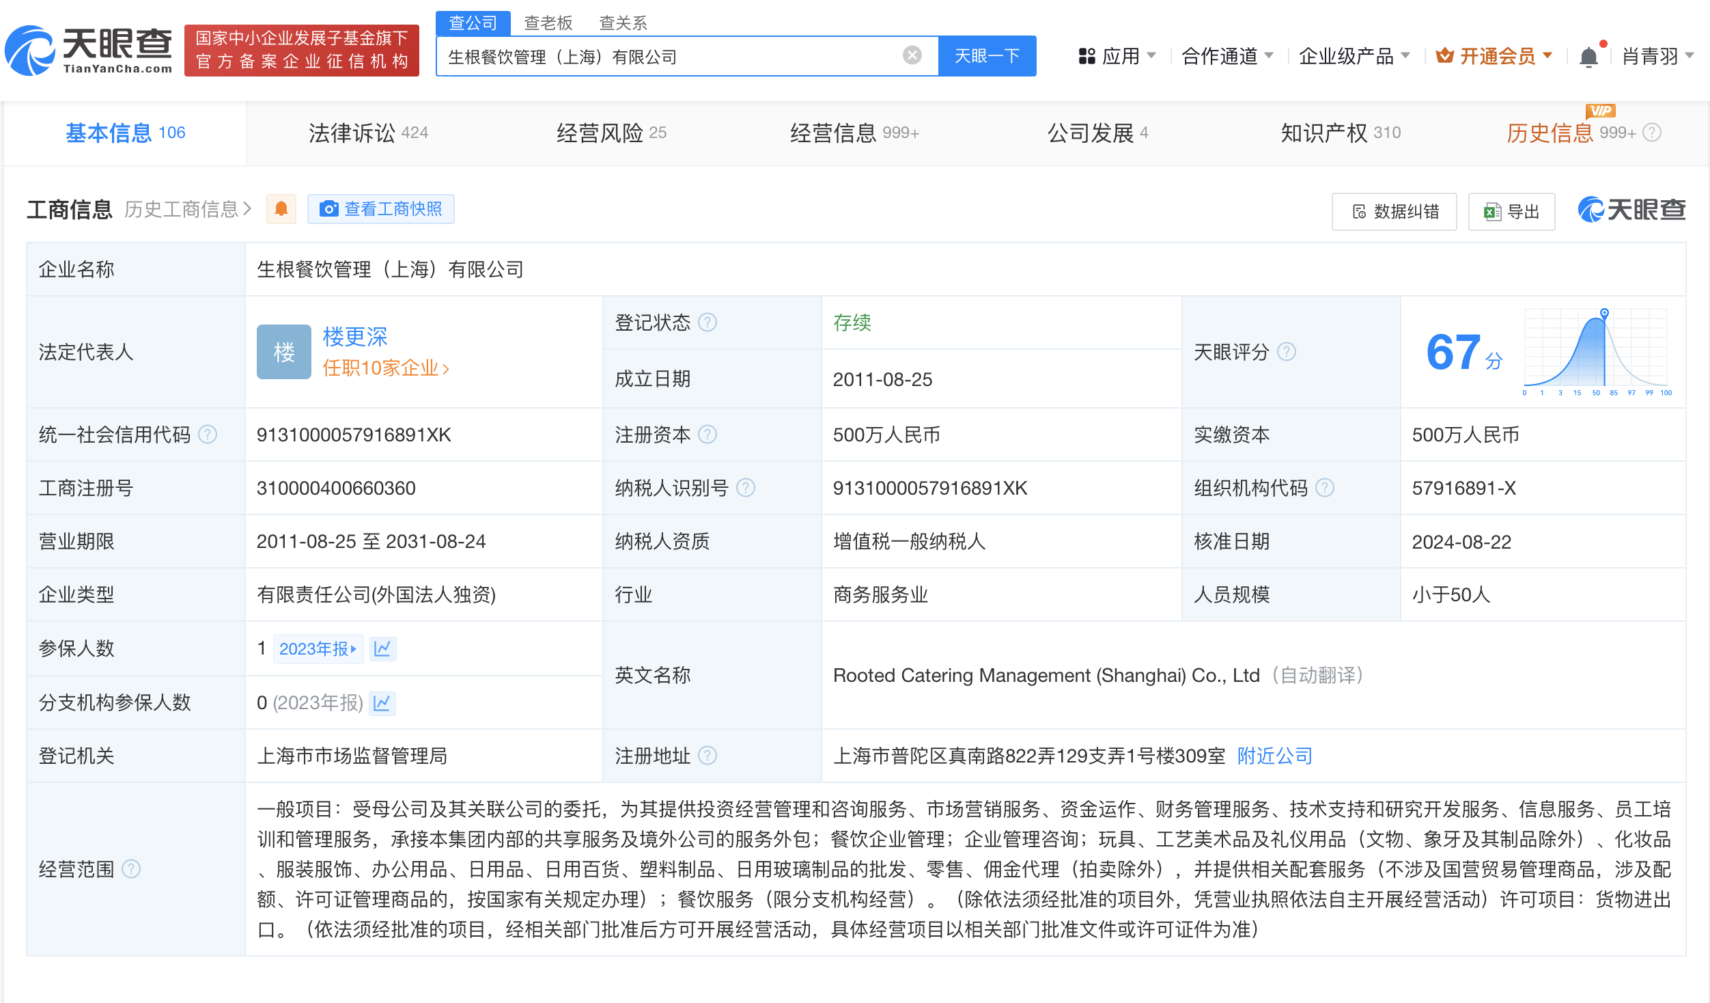Click the camera icon on 查看工商快照
Viewport: 1710px width, 1003px height.
pos(330,209)
